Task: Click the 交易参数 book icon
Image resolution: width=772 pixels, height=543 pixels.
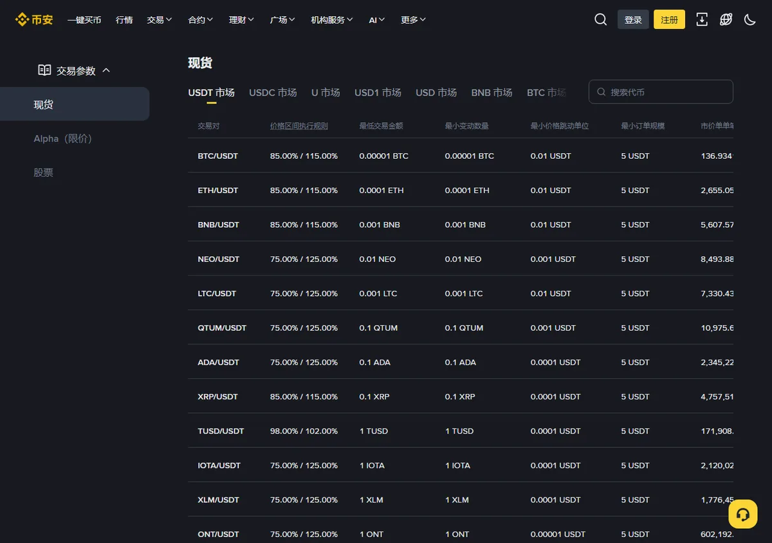Action: [x=44, y=70]
